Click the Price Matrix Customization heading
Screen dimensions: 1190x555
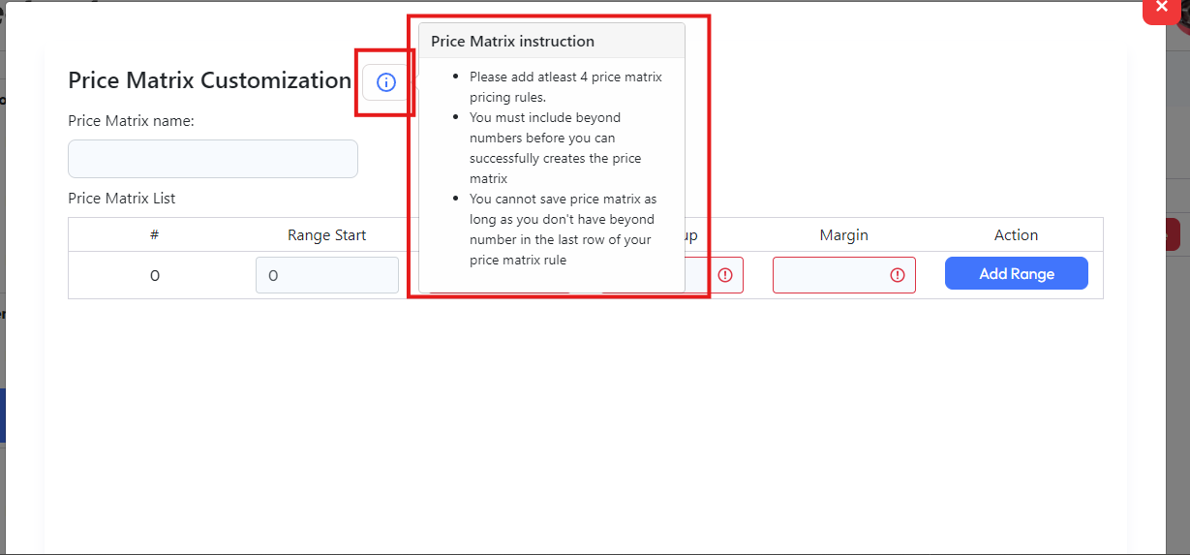[209, 80]
